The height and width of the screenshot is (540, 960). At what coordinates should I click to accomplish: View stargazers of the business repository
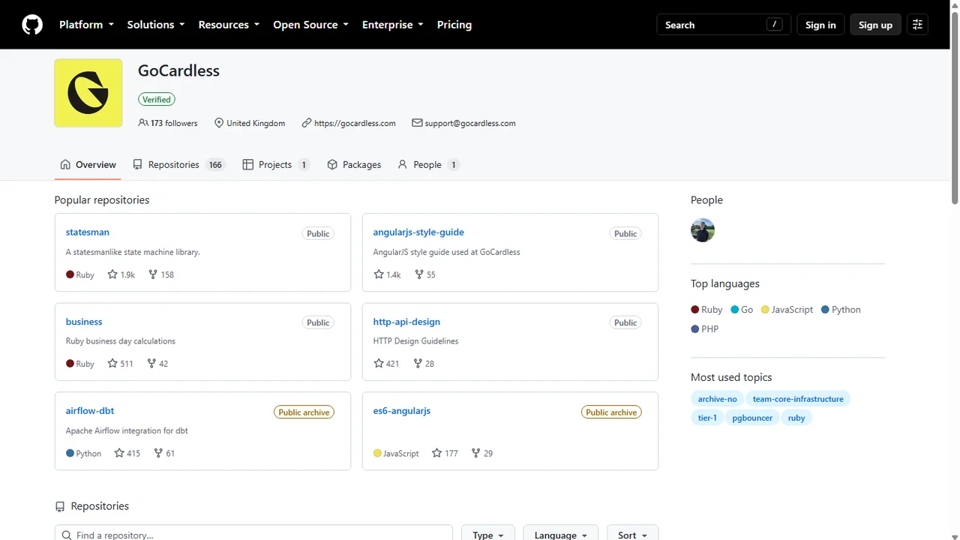pos(120,364)
